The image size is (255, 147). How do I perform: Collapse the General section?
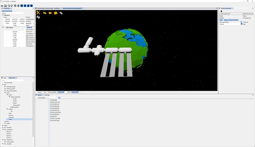click(3, 15)
